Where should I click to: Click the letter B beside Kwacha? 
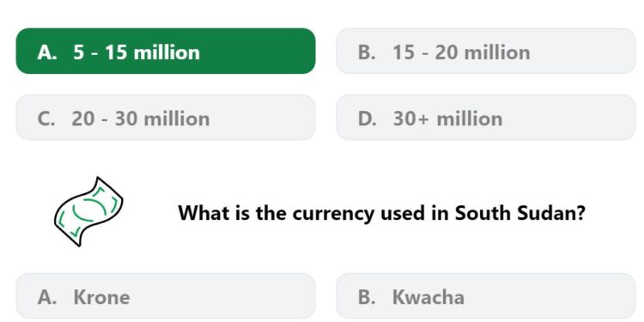coord(367,297)
